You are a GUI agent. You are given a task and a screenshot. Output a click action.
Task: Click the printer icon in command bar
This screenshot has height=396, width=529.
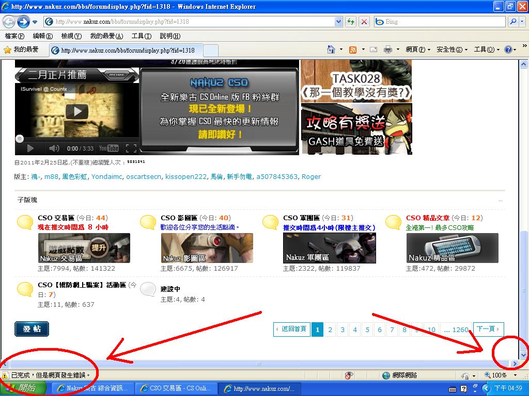(x=388, y=49)
